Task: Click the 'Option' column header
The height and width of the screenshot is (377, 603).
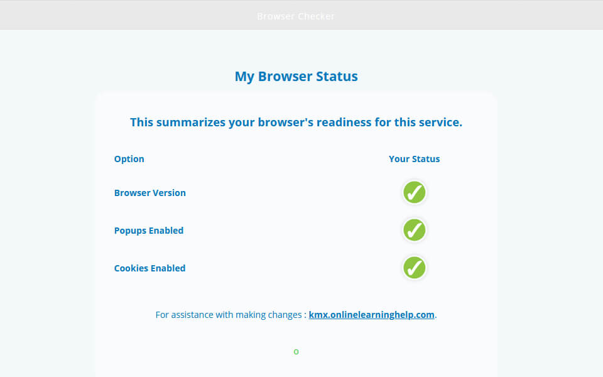Action: tap(129, 159)
